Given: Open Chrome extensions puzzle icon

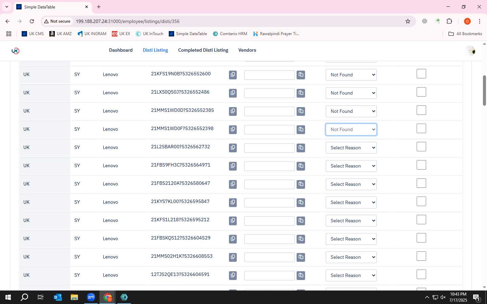Looking at the screenshot, I should [x=449, y=21].
